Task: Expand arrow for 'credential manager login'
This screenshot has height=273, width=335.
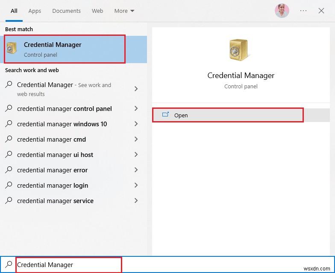Action: tap(136, 185)
